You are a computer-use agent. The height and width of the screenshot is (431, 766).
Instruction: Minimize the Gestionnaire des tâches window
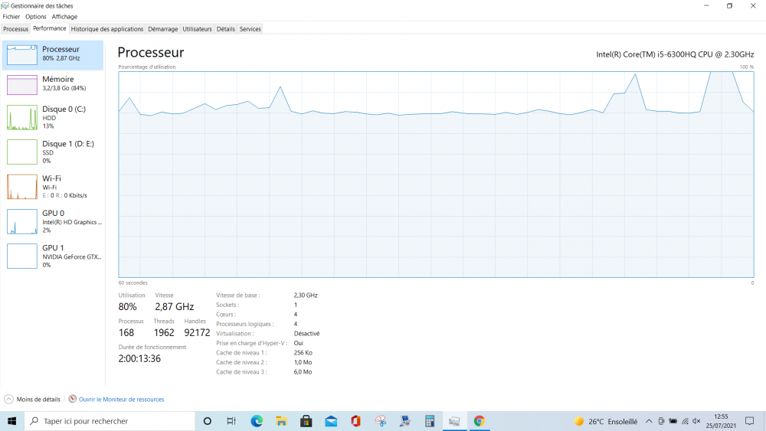point(706,6)
